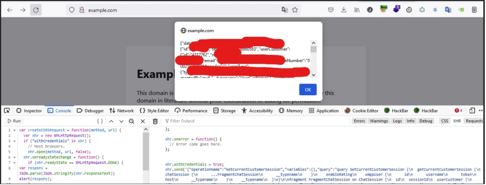The height and width of the screenshot is (185, 486).
Task: Go back with the browser back arrow
Action: (10, 10)
